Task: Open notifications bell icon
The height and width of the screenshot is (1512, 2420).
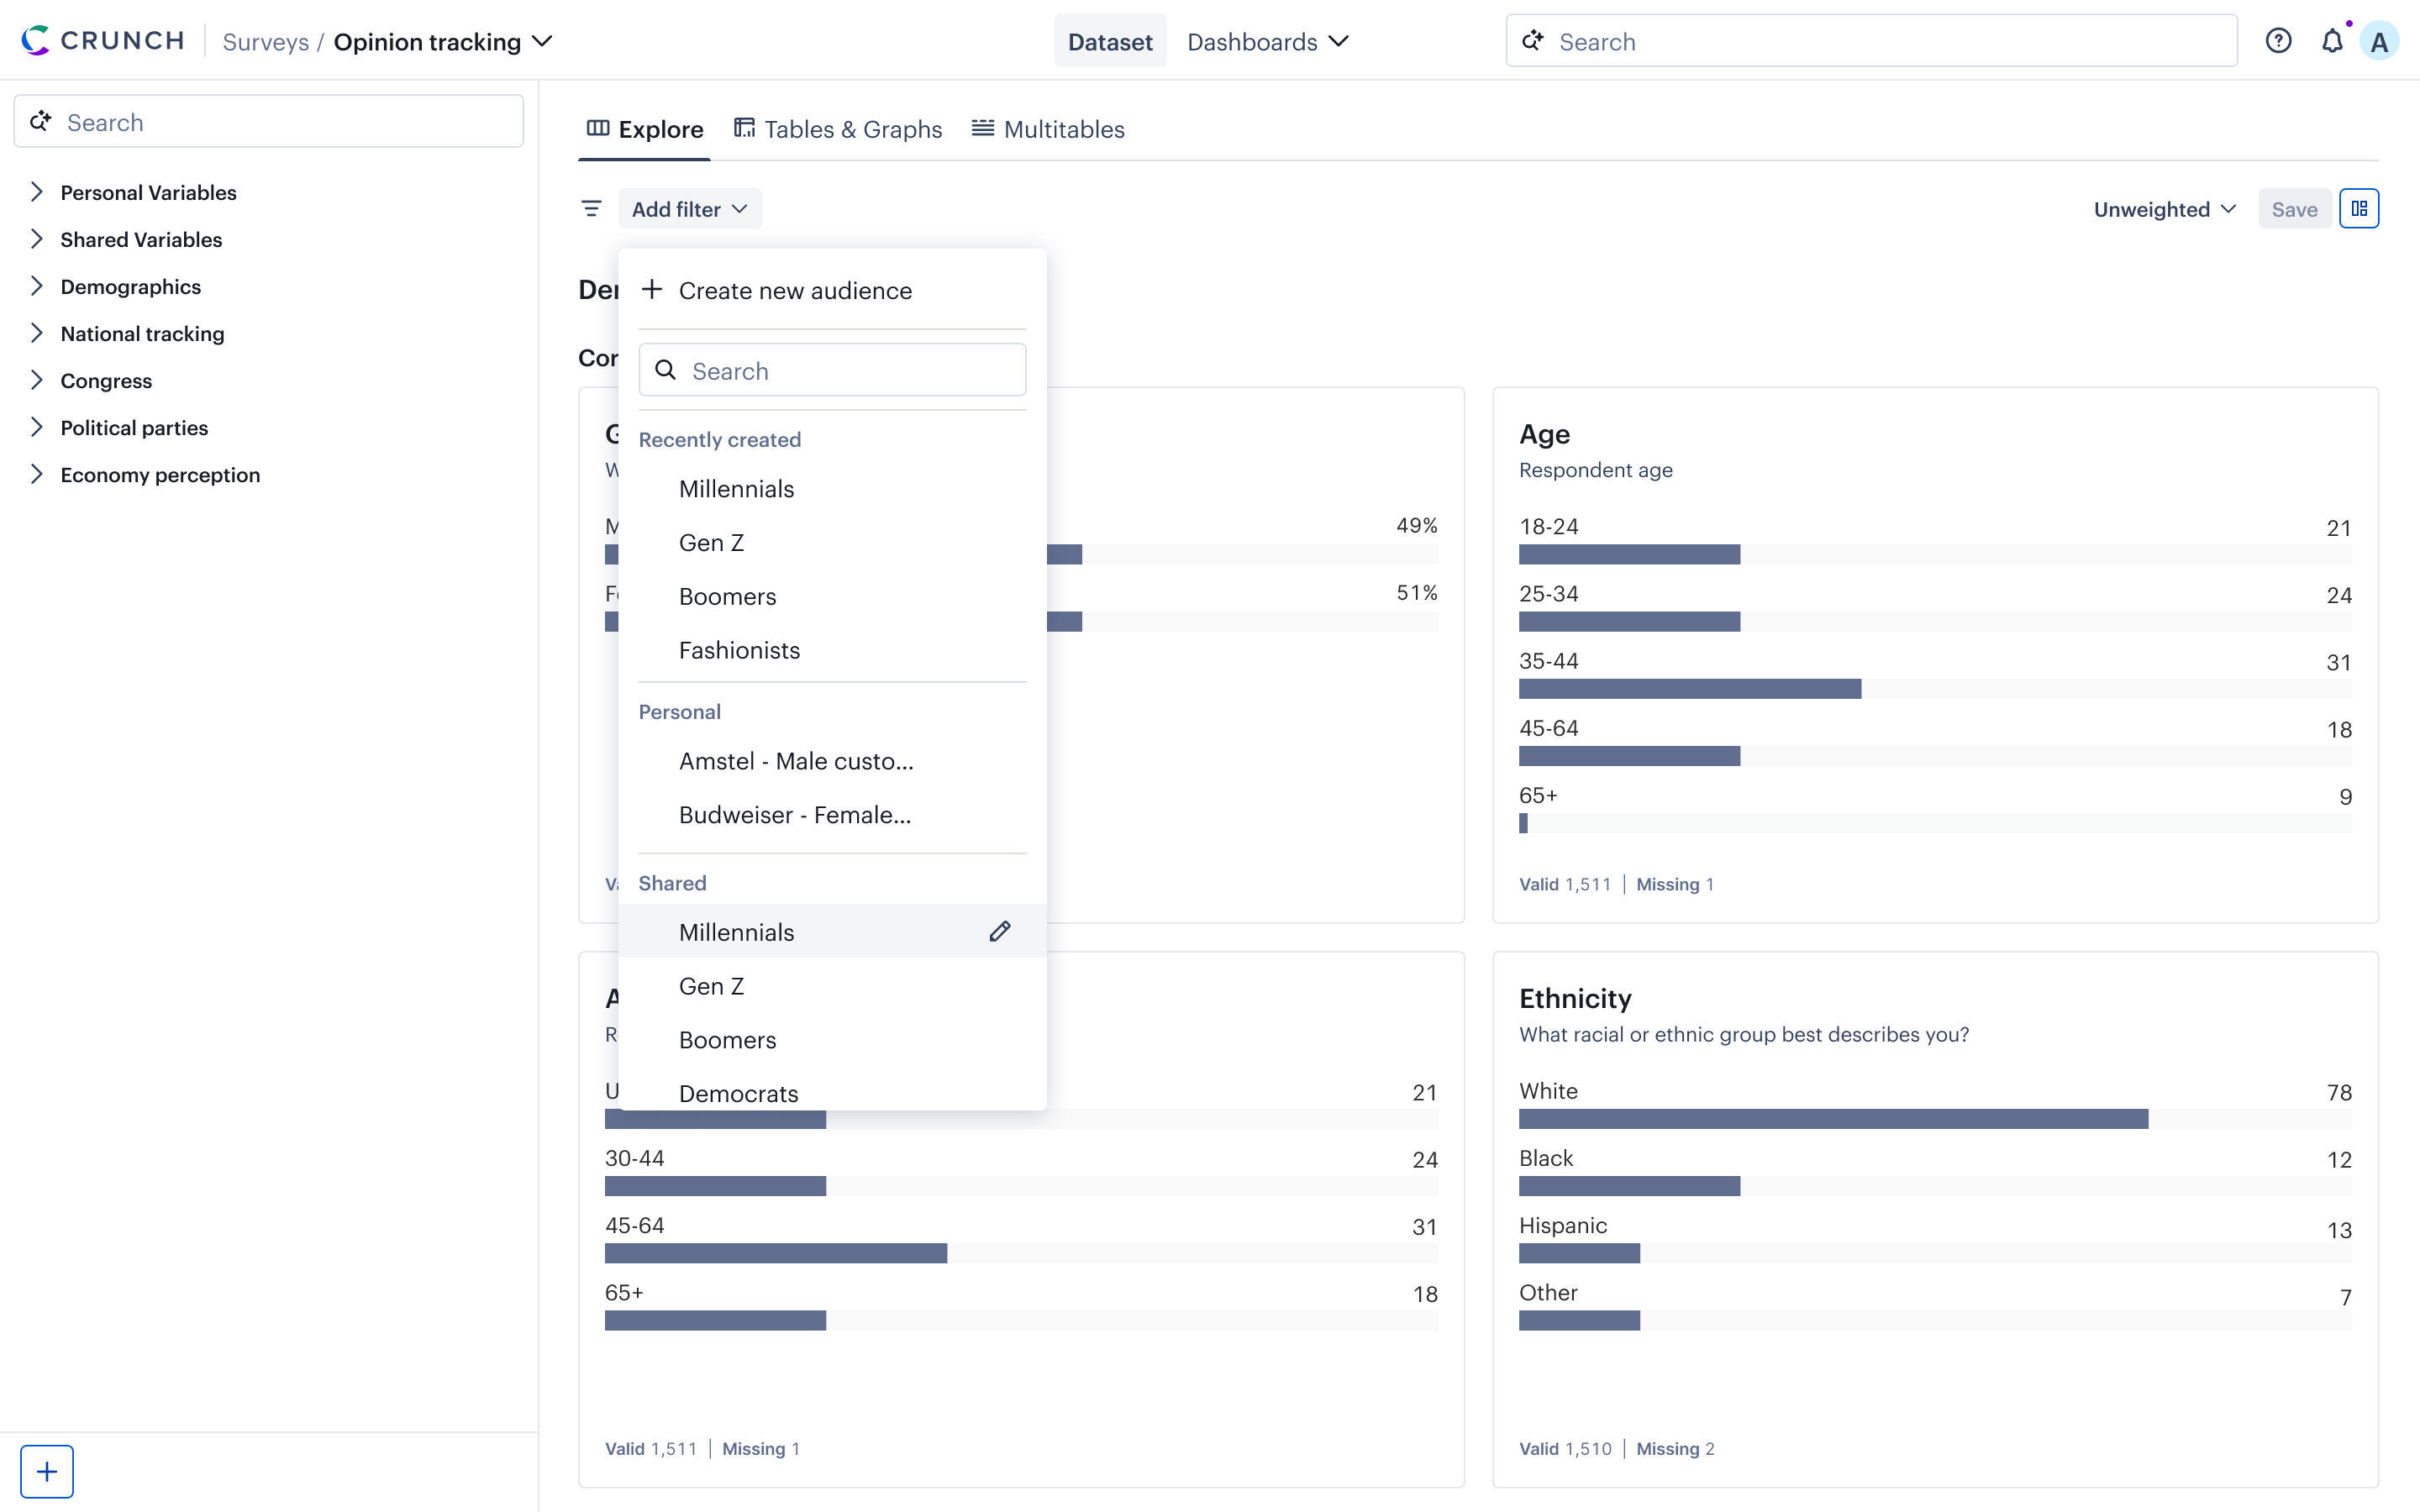Action: coord(2331,41)
